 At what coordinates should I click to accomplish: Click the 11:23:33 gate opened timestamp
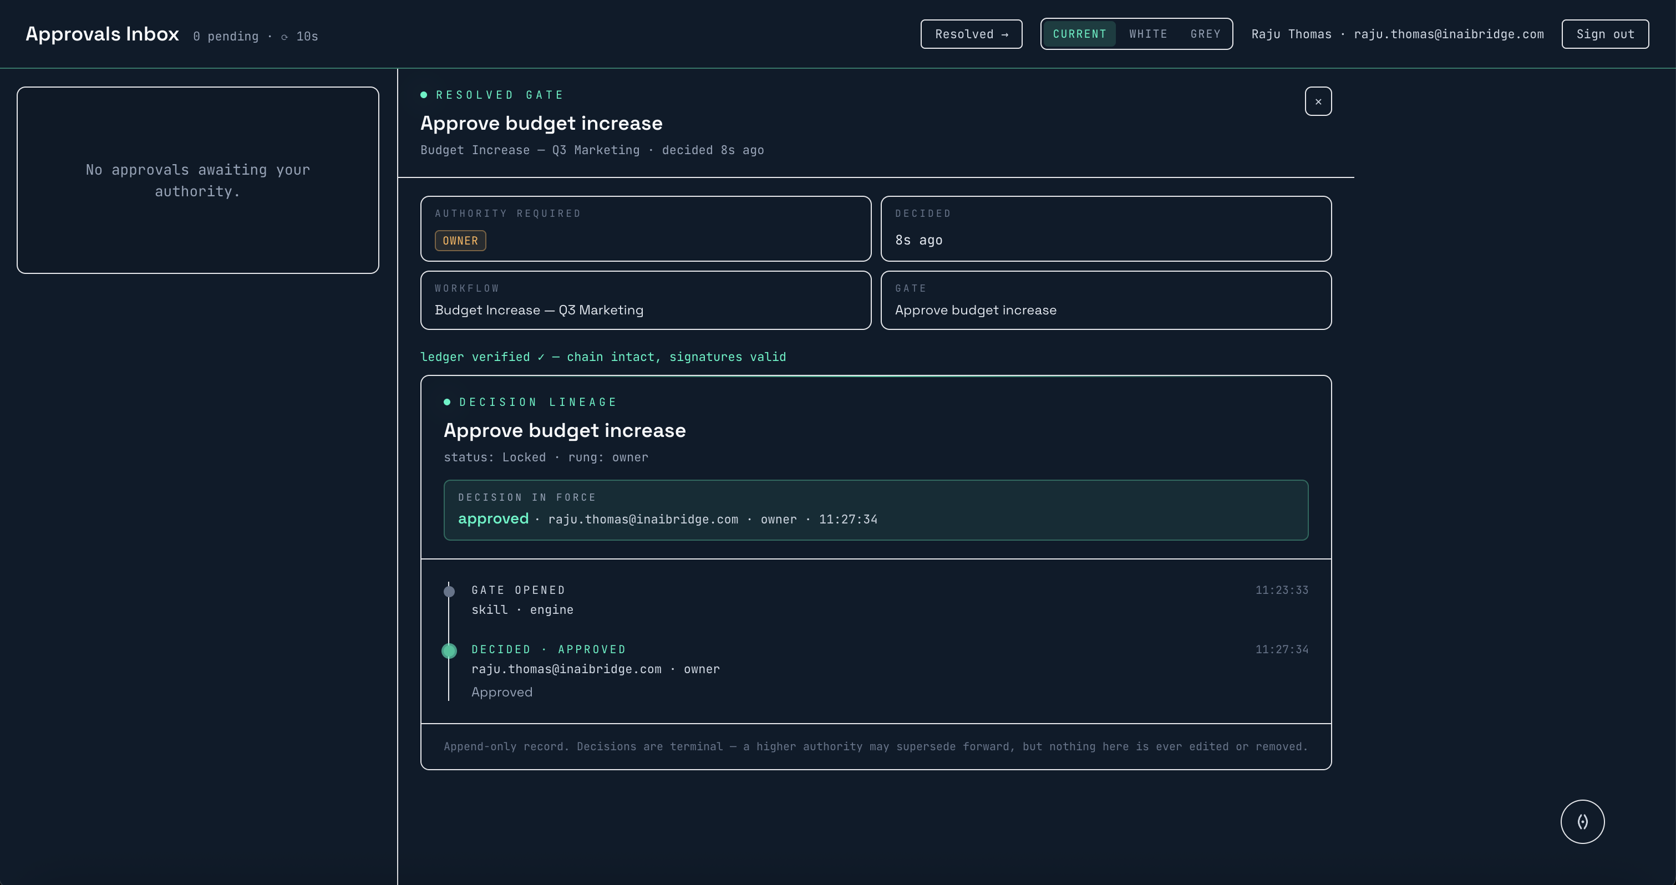1281,590
